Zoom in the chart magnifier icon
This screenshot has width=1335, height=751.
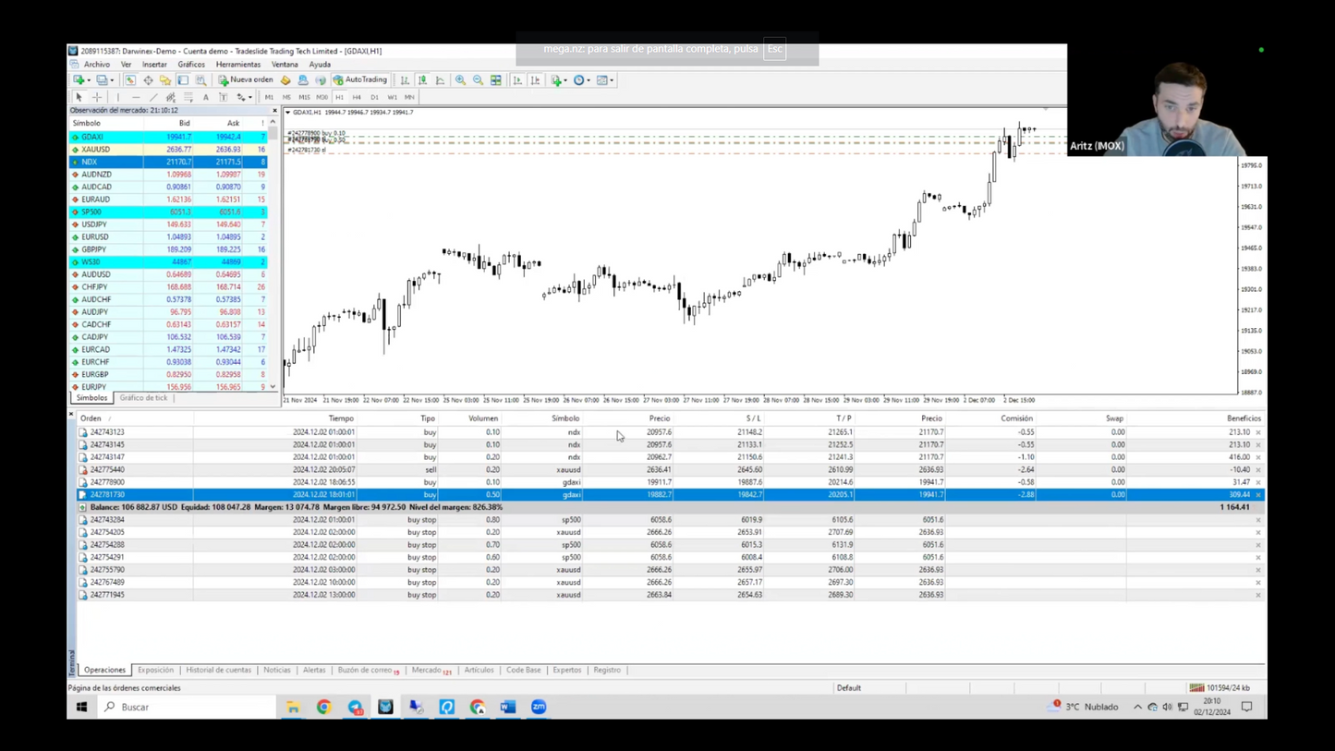pos(460,80)
